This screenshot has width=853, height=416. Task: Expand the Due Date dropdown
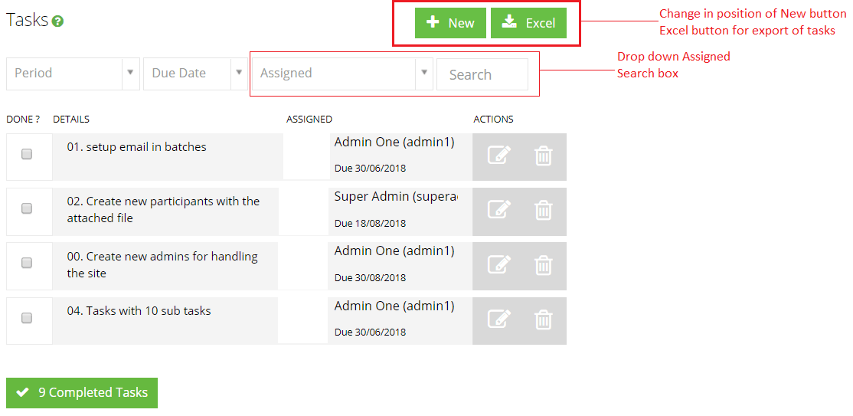(195, 74)
